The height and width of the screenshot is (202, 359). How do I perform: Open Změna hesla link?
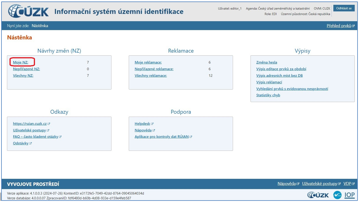point(267,62)
